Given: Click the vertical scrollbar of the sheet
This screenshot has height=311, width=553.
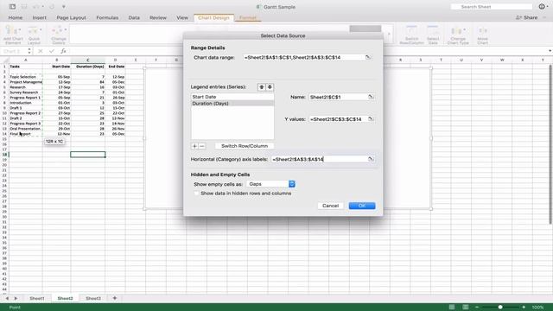Looking at the screenshot, I should [x=550, y=144].
